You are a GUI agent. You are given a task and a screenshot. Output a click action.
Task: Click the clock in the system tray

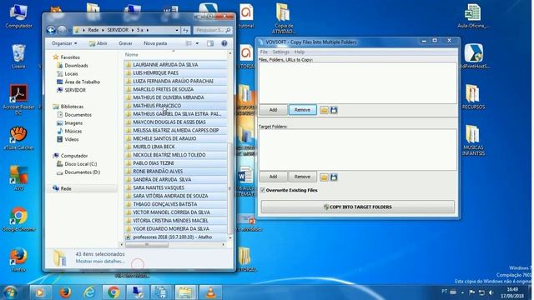512,292
